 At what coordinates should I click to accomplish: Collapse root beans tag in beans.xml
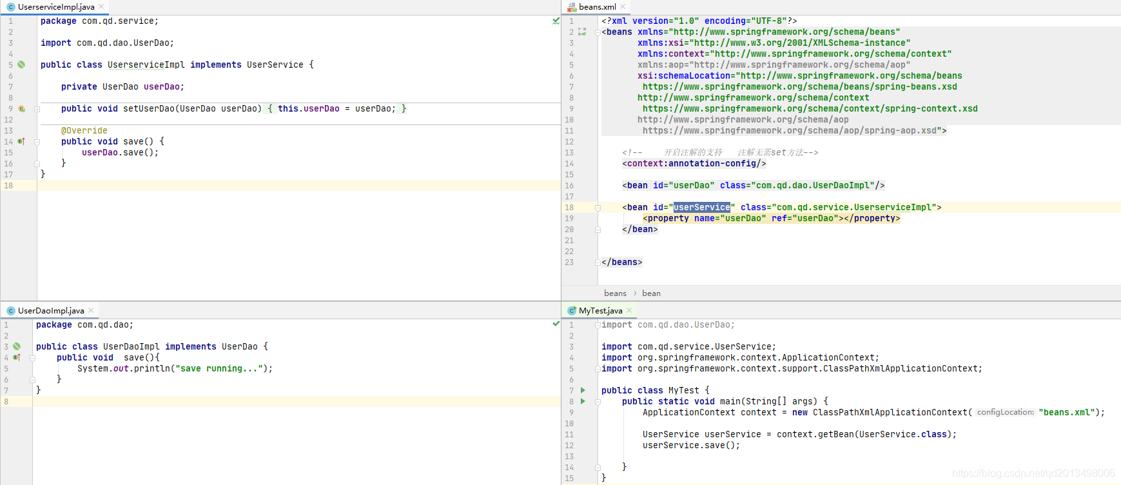(x=598, y=32)
